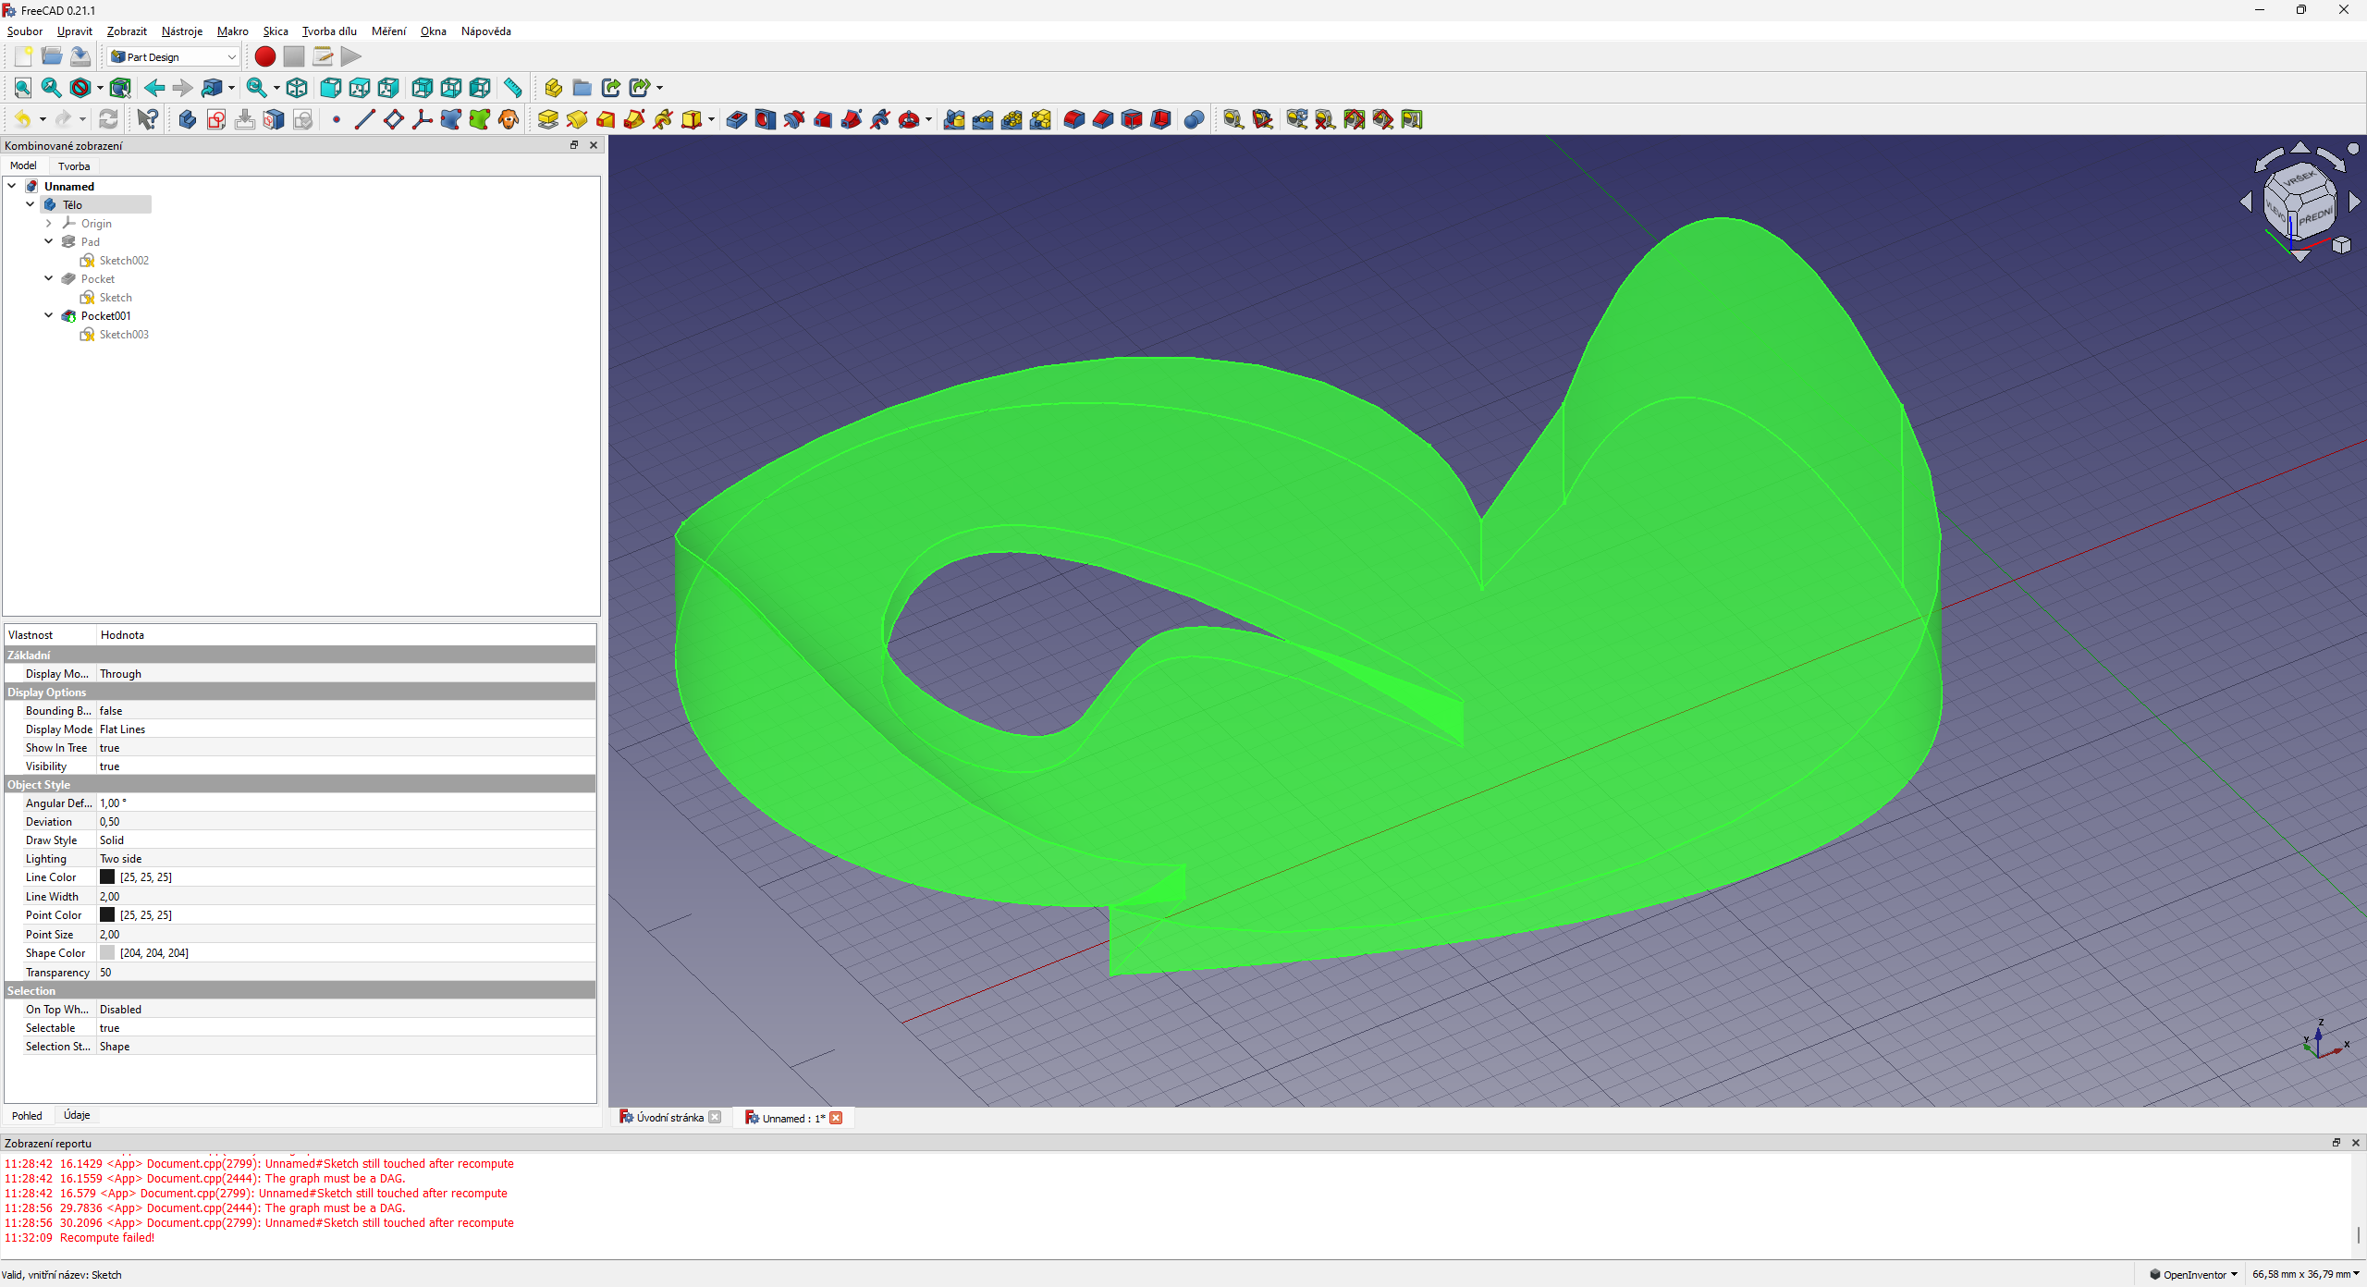
Task: Expand the Origin tree node
Action: 49,223
